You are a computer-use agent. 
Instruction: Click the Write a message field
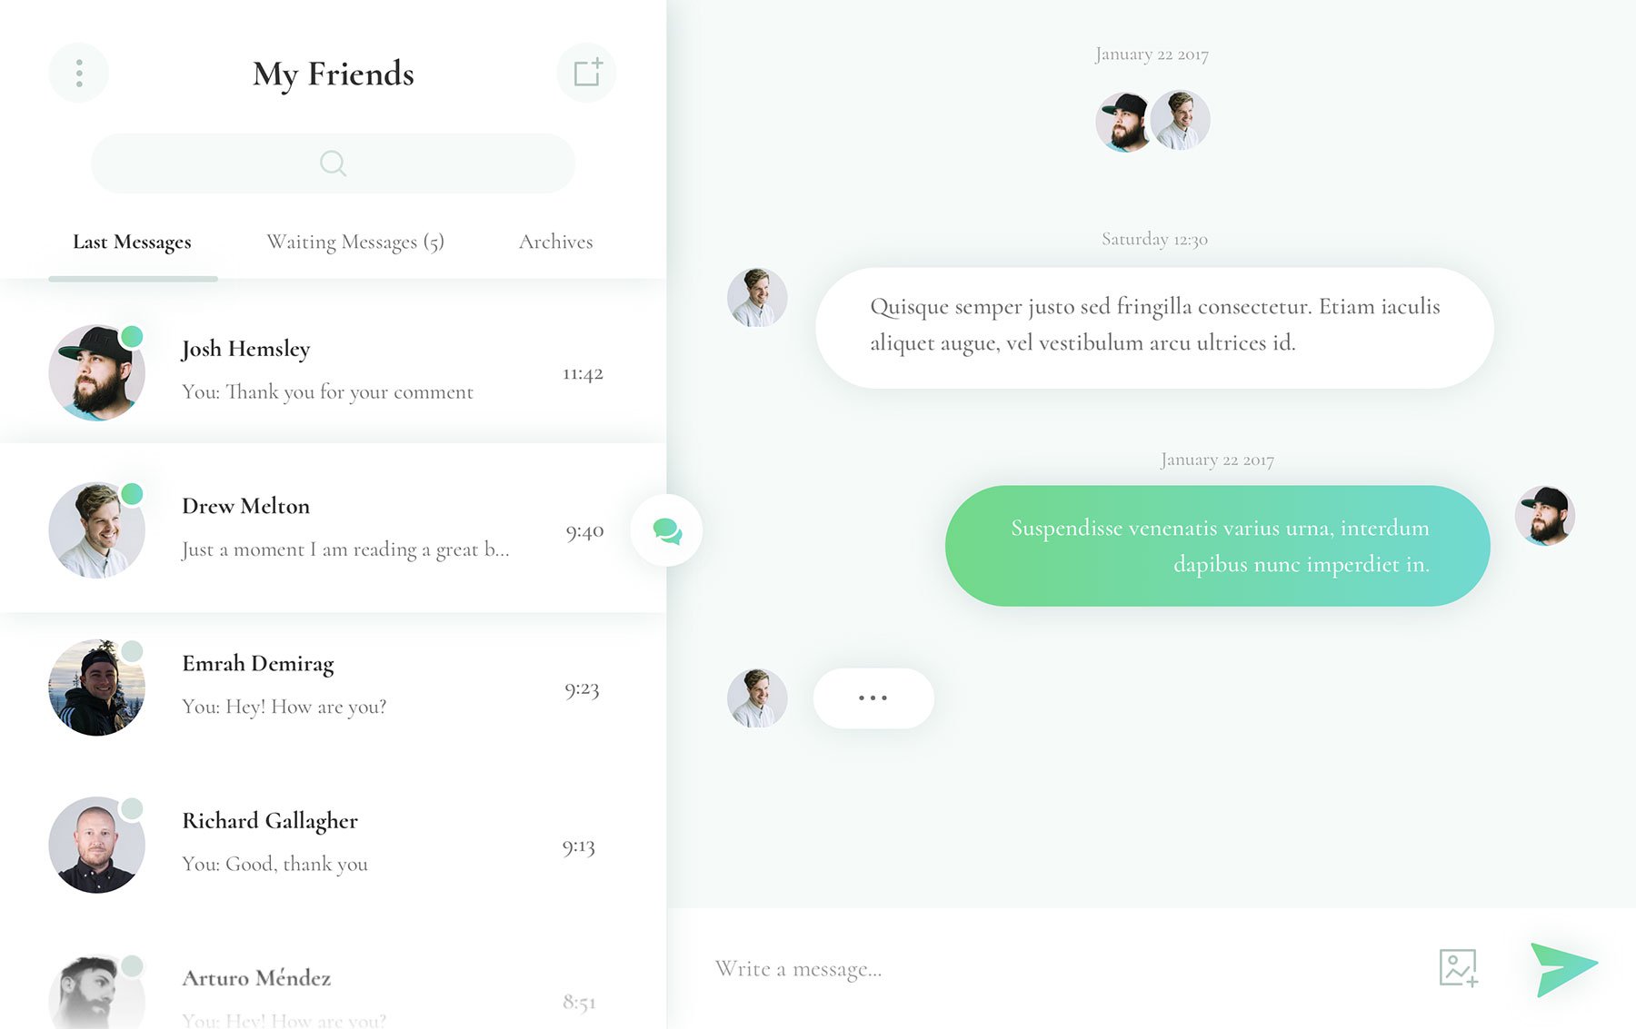1054,969
